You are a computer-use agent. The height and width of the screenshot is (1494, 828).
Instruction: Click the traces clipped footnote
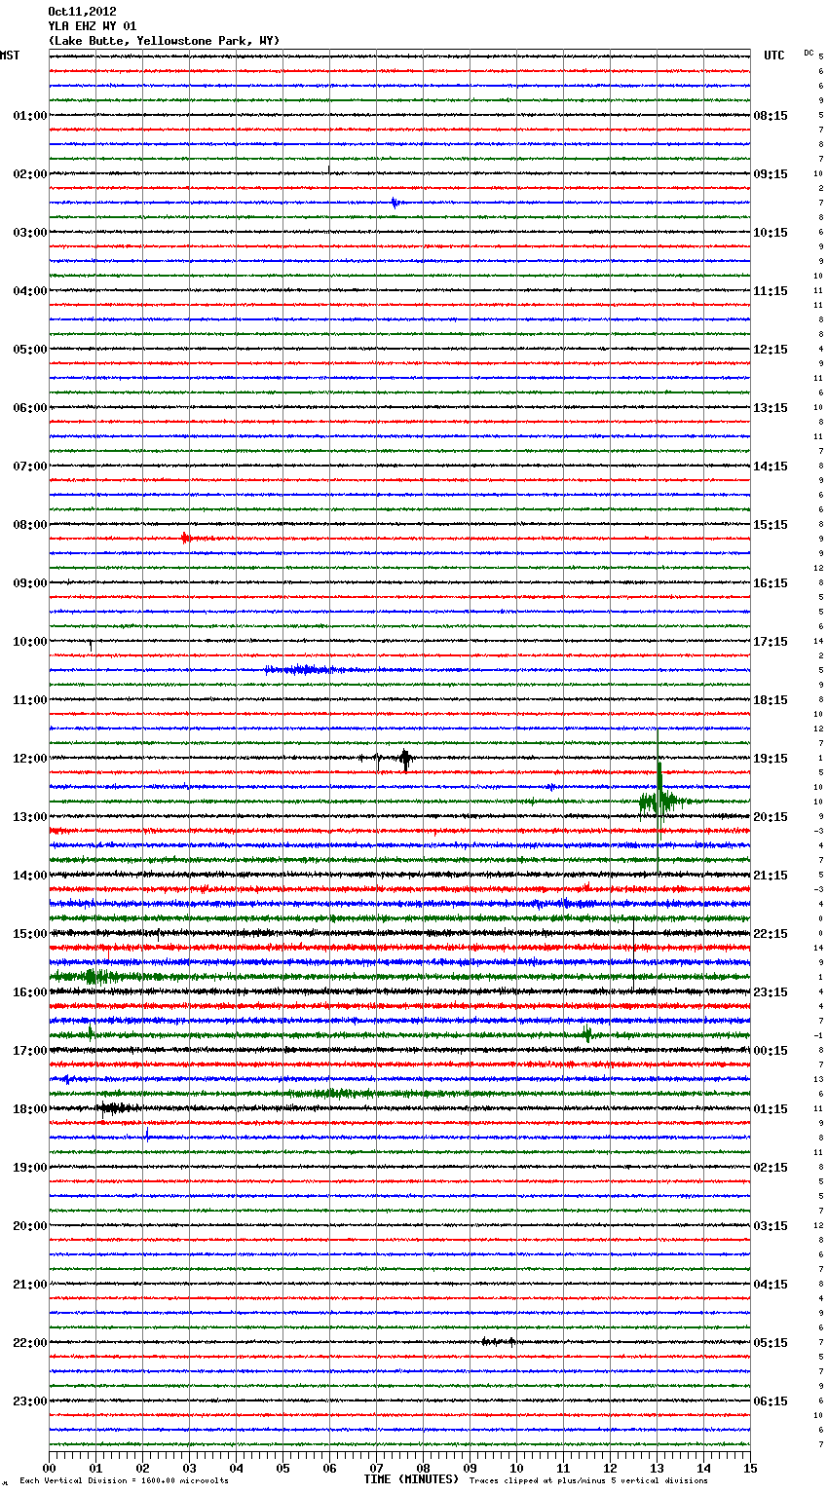[588, 1480]
